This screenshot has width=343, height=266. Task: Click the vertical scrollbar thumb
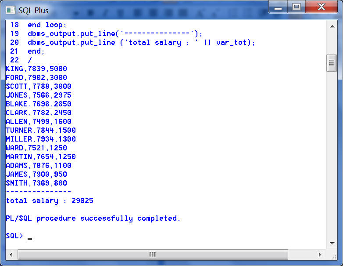pyautogui.click(x=332, y=63)
